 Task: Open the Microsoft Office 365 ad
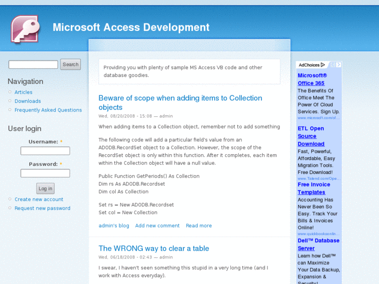coord(312,79)
